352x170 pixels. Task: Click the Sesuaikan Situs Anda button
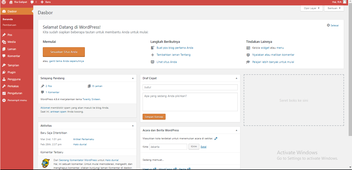tap(64, 52)
